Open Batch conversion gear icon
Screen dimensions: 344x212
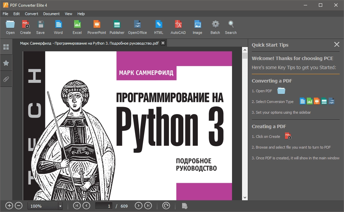click(x=215, y=24)
